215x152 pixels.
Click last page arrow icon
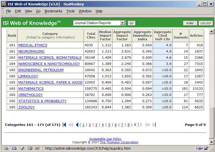[x=154, y=125]
